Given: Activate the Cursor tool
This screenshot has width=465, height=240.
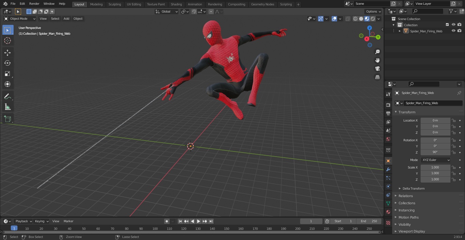Looking at the screenshot, I should tap(7, 41).
